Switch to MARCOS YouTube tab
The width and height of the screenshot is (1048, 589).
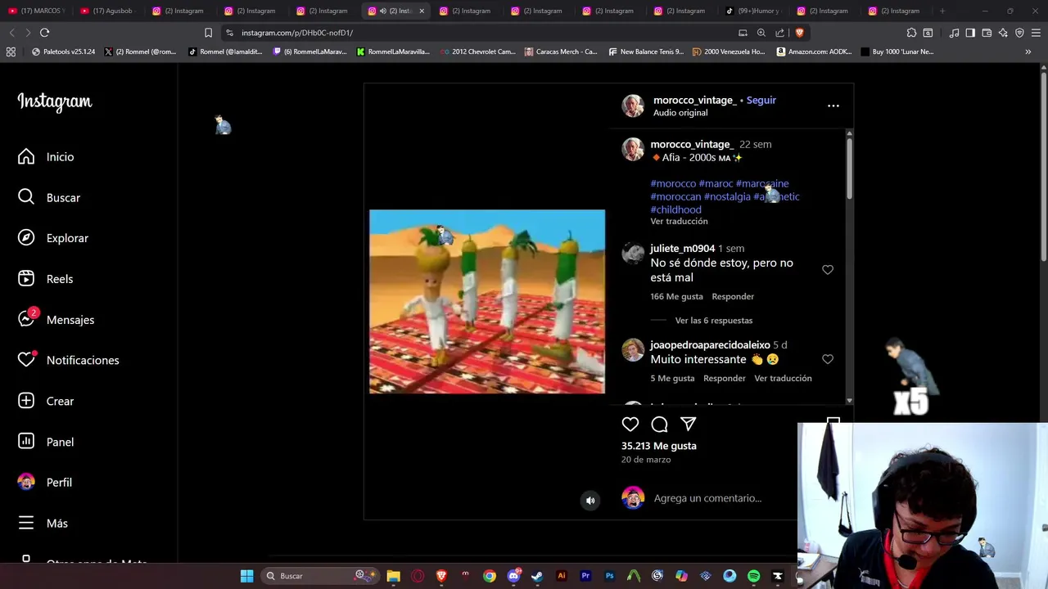pos(35,11)
